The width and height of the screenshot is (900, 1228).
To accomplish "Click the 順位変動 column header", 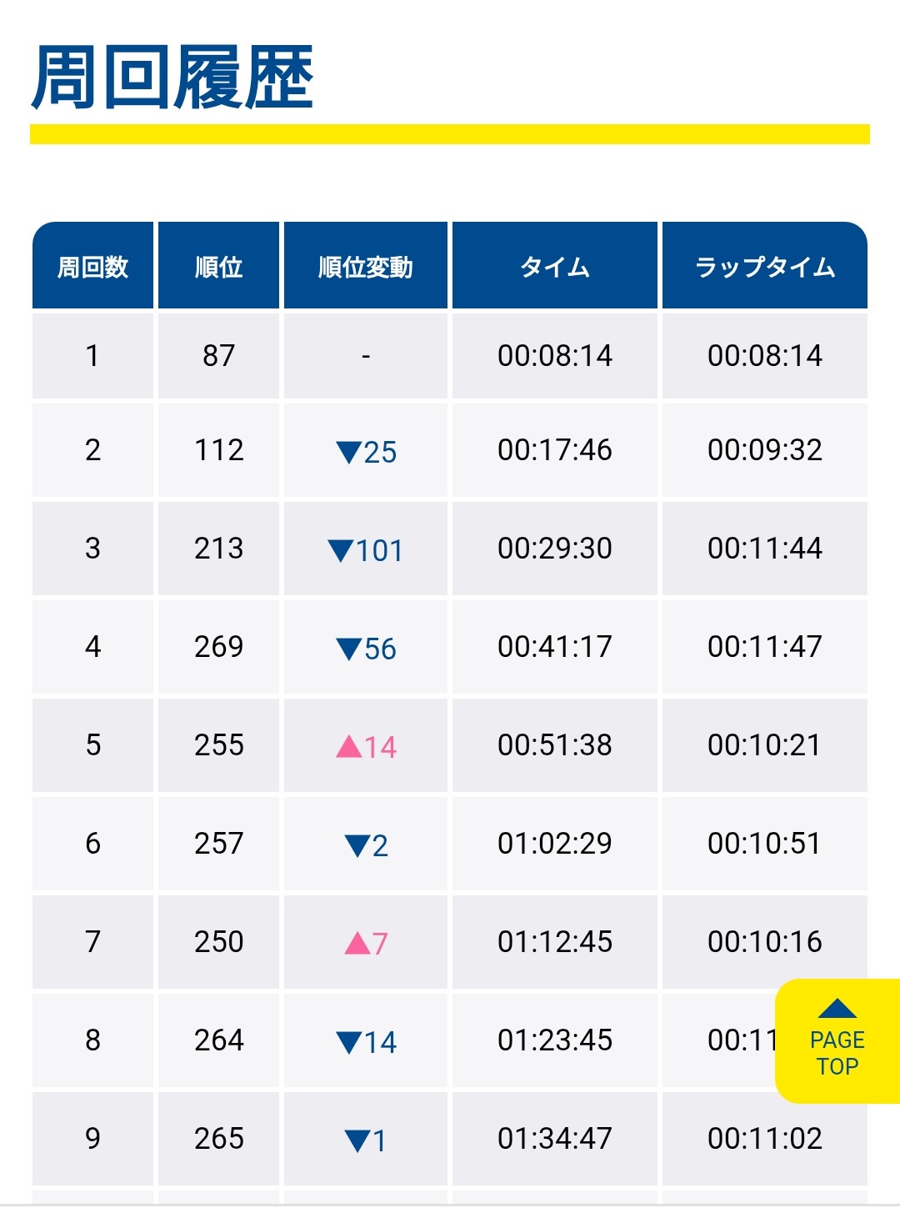I will click(x=365, y=267).
